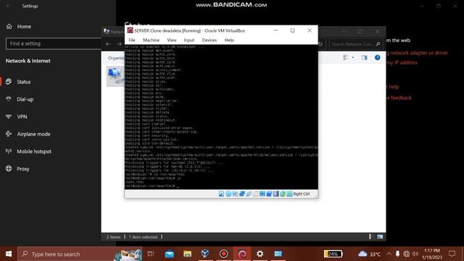The image size is (464, 261).
Task: Click the details view icon in Network Connections status bar
Action: [x=370, y=236]
